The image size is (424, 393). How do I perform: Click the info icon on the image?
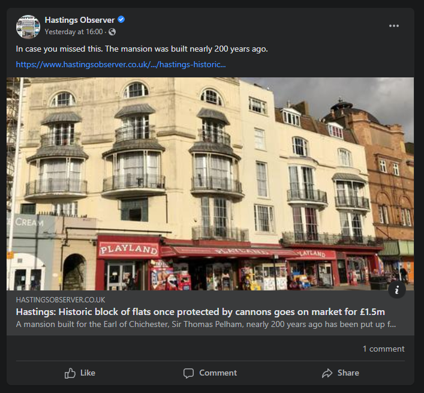coord(396,290)
